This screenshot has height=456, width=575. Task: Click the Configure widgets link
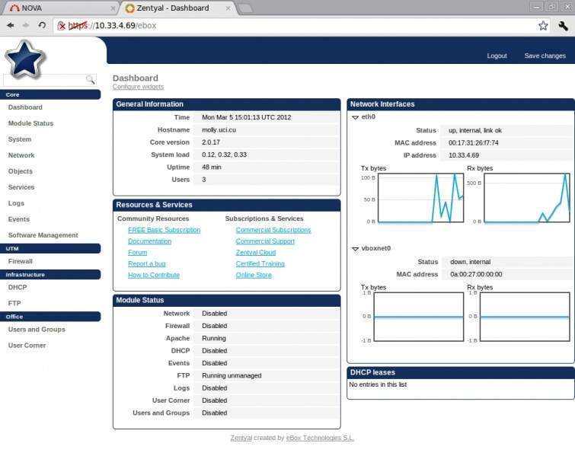(139, 87)
